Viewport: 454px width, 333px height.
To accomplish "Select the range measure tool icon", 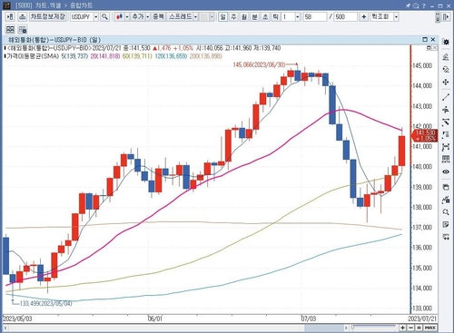I will coord(446,147).
